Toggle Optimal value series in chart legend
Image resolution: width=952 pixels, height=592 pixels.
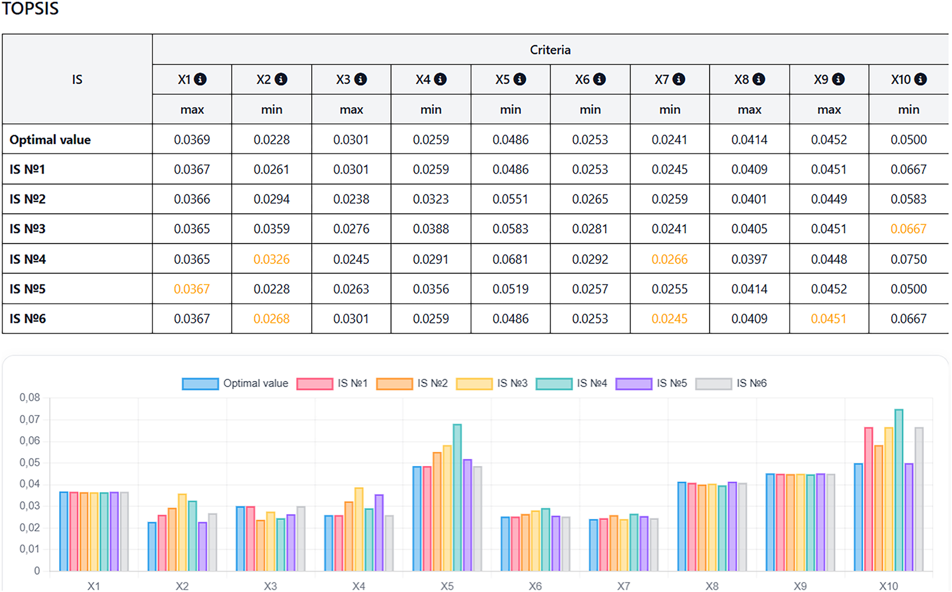coord(235,384)
